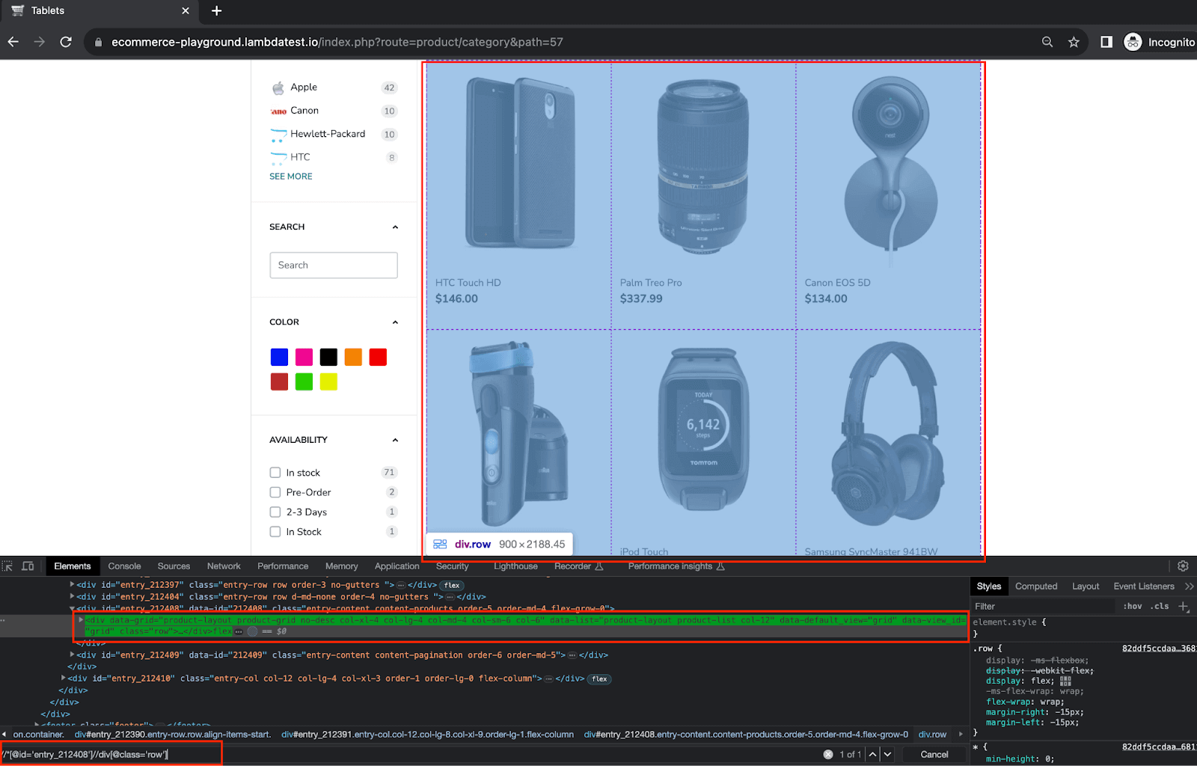Jump to previous search match arrow
This screenshot has width=1197, height=766.
pyautogui.click(x=872, y=754)
